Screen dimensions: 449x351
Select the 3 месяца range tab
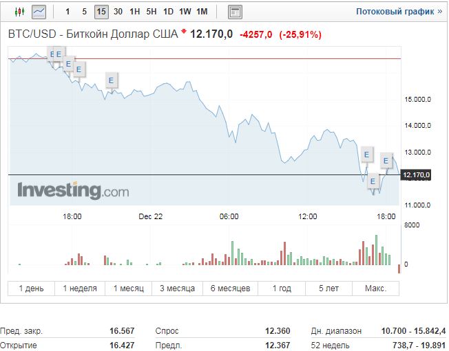click(176, 288)
